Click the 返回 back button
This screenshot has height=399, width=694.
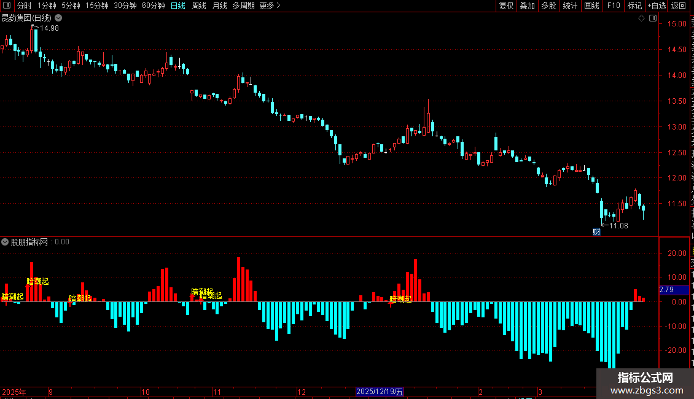click(x=678, y=6)
